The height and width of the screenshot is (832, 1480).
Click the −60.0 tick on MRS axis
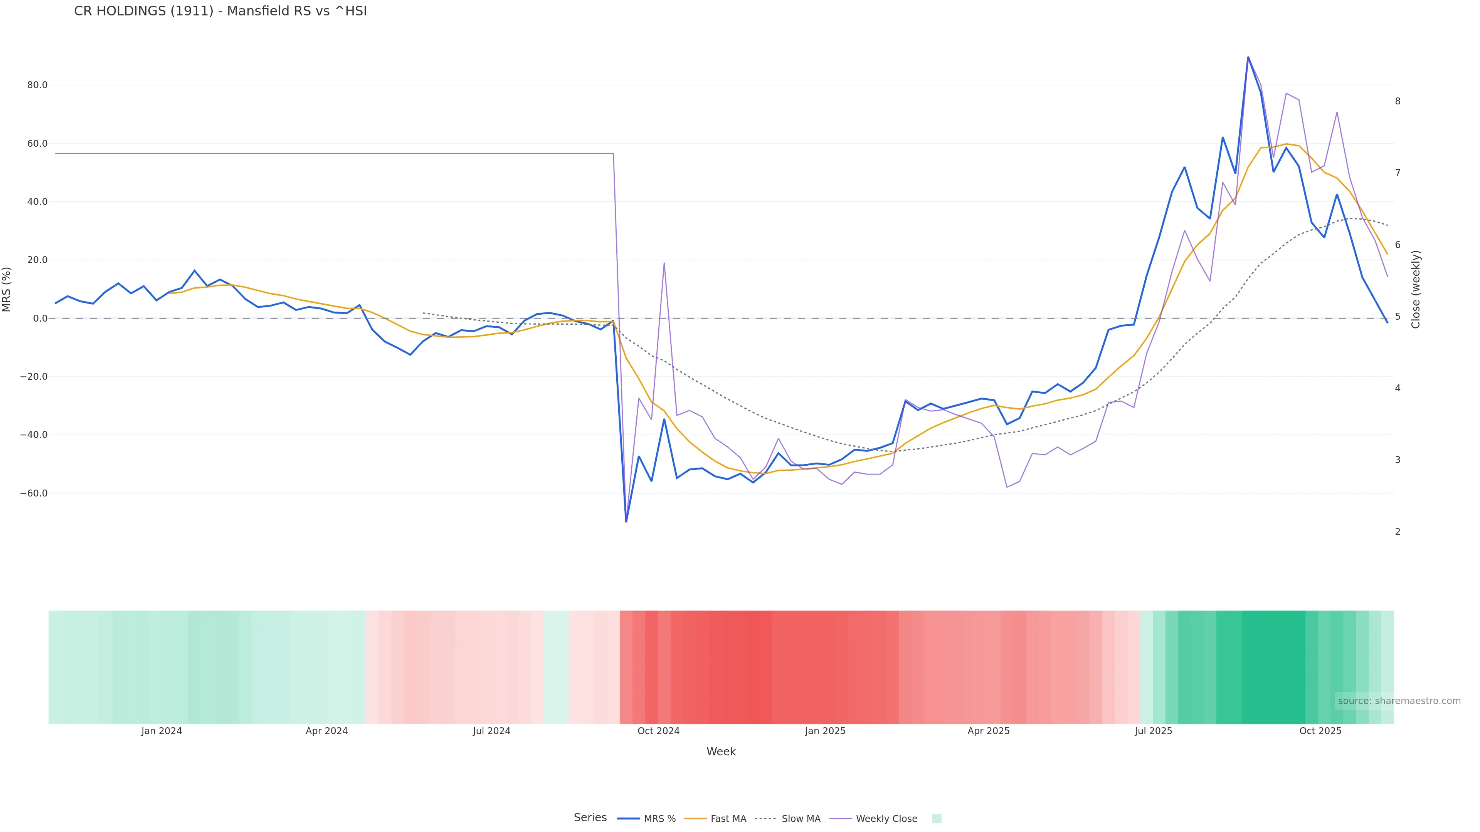point(34,493)
